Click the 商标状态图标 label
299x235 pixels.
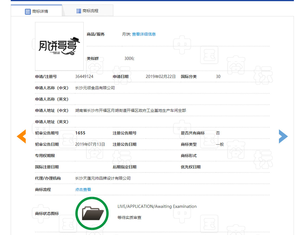click(47, 214)
